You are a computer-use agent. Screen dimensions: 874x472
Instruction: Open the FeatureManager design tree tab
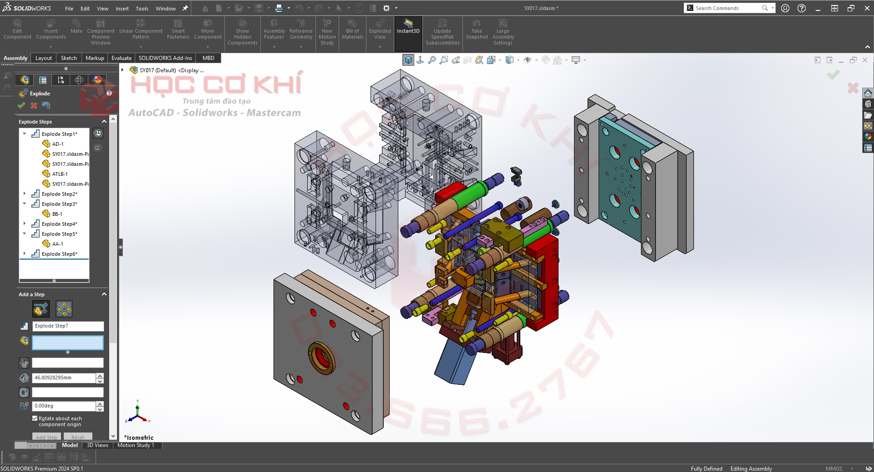[x=25, y=80]
